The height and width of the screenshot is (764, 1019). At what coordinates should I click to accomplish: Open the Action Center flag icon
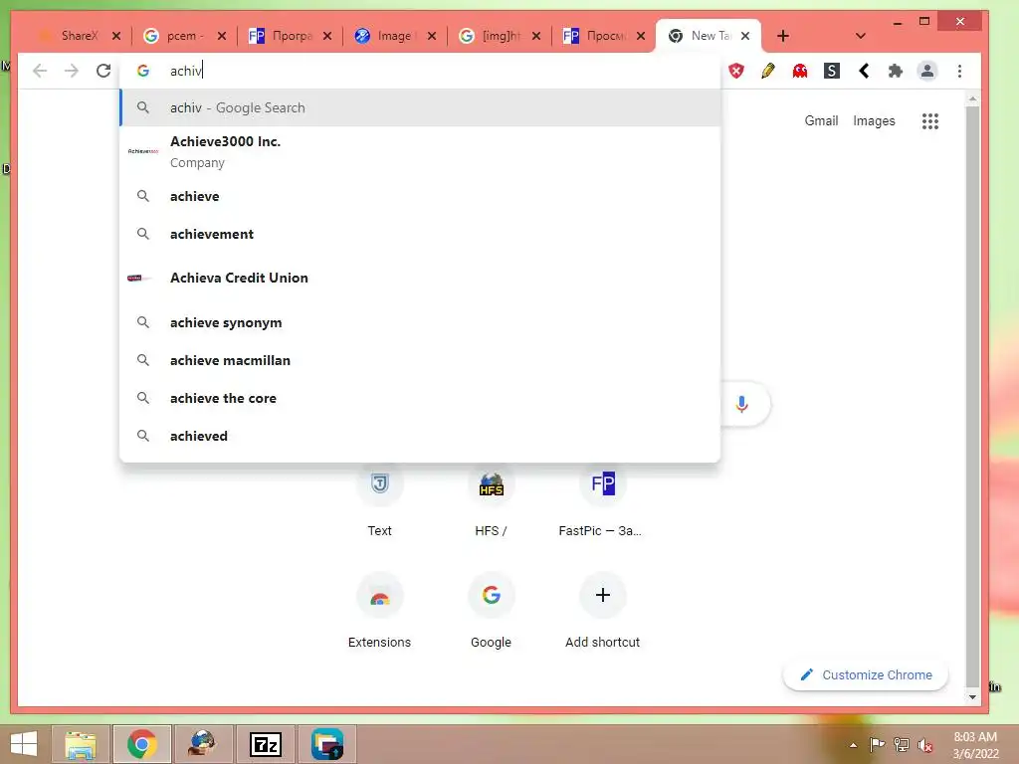(877, 745)
